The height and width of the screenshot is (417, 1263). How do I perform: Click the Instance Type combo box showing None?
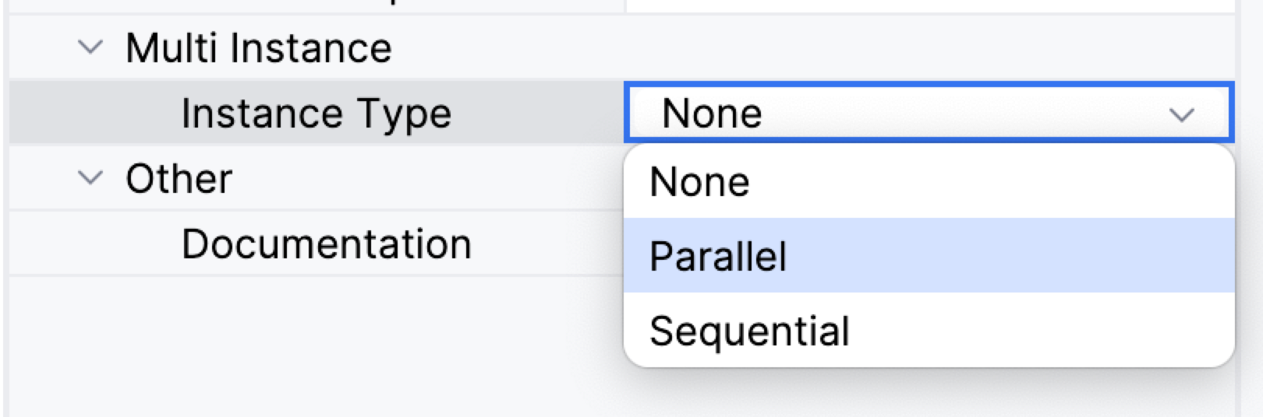[x=897, y=114]
